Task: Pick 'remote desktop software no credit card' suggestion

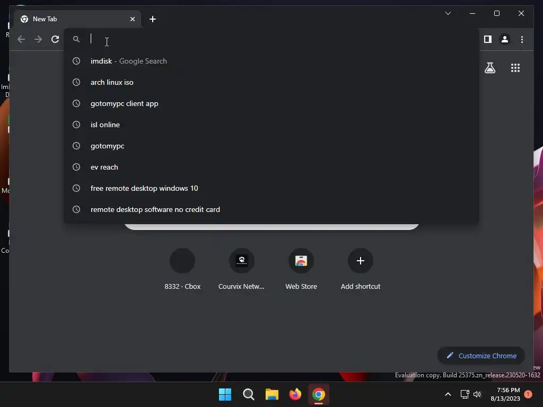Action: click(x=271, y=209)
